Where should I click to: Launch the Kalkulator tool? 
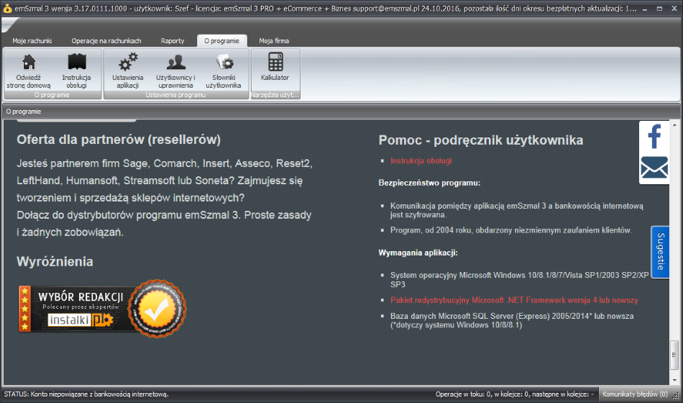coord(275,68)
